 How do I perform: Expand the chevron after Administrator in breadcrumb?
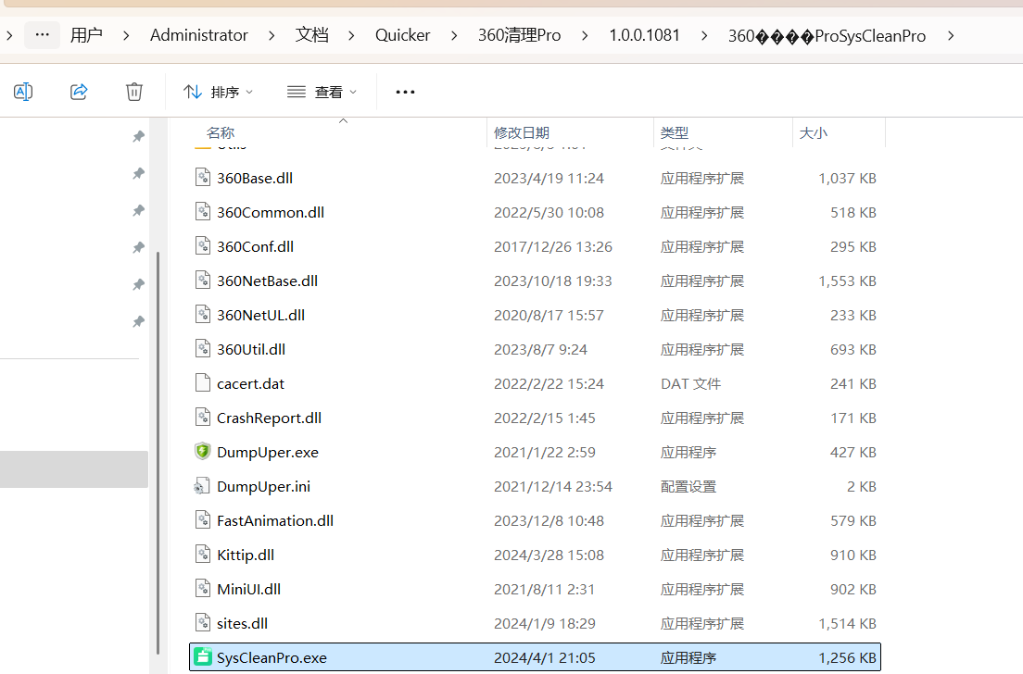tap(272, 35)
